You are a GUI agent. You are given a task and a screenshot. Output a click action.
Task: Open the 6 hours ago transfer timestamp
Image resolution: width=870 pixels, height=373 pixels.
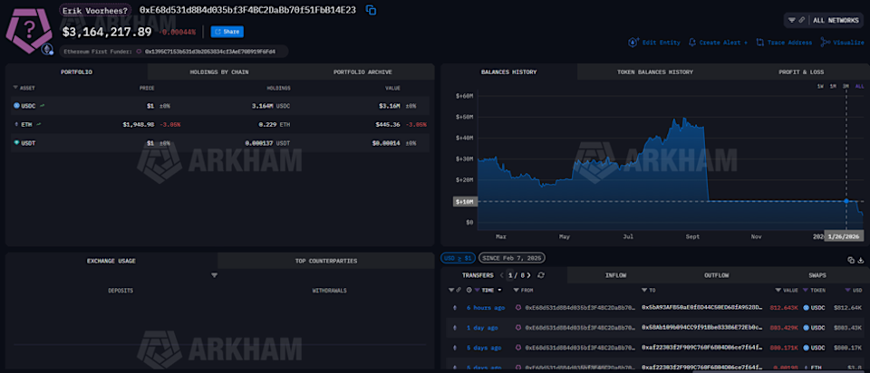pos(486,307)
